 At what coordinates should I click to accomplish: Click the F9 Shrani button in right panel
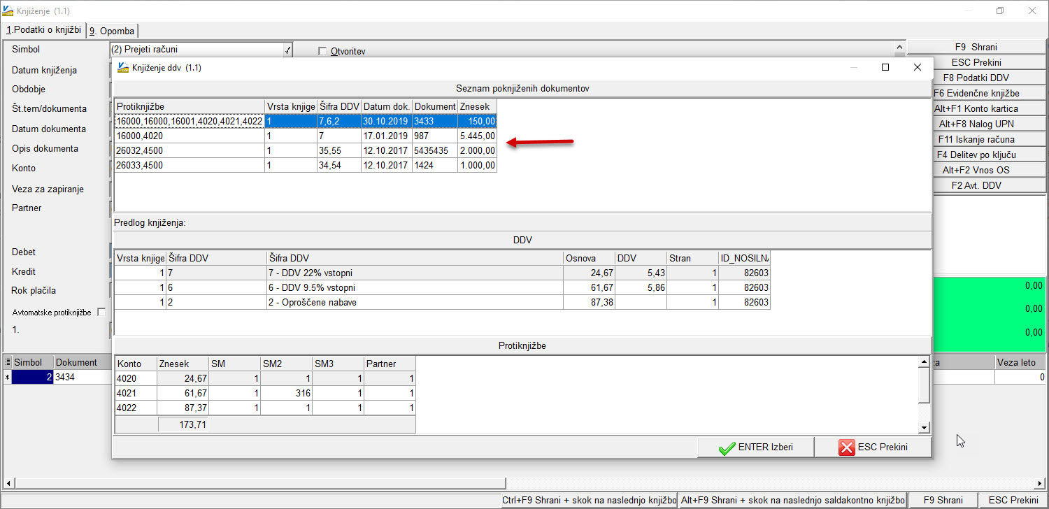[976, 48]
